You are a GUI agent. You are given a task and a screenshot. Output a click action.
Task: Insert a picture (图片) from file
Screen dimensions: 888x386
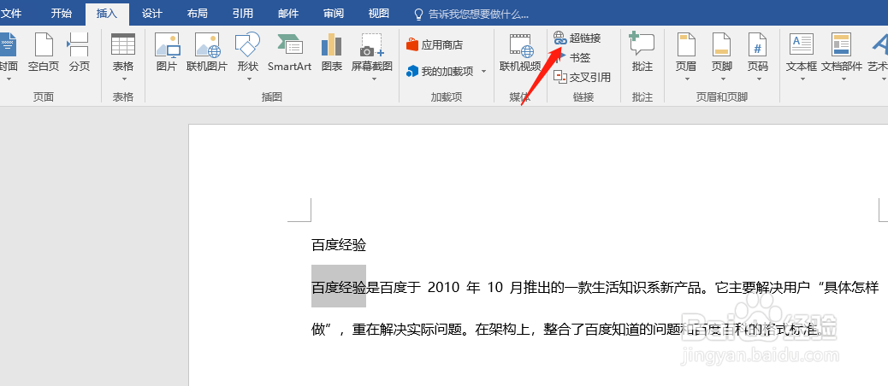(x=167, y=52)
